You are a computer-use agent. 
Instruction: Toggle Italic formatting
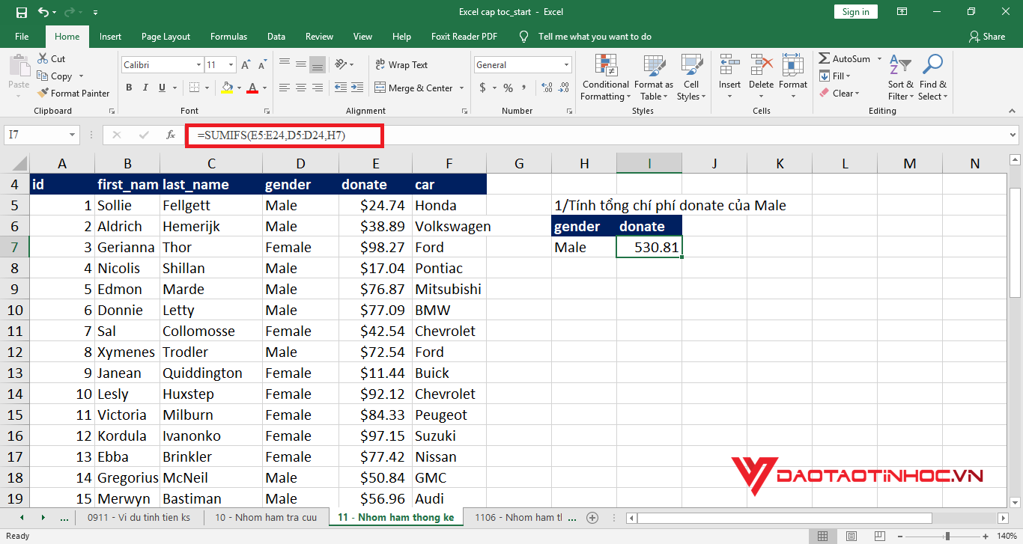[x=145, y=88]
